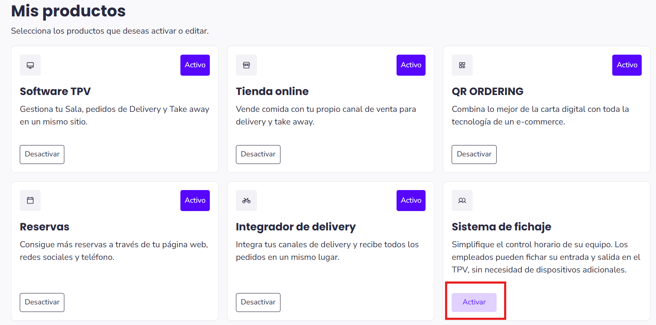Click Activo label on Integrador de delivery
This screenshot has width=656, height=325.
coord(411,201)
